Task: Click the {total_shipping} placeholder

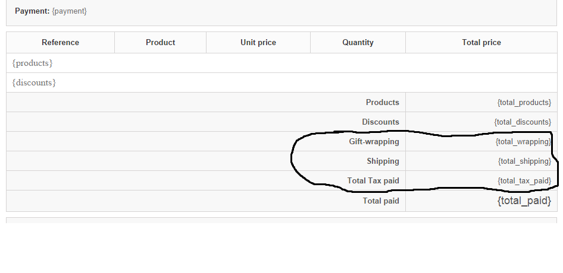Action: (524, 161)
